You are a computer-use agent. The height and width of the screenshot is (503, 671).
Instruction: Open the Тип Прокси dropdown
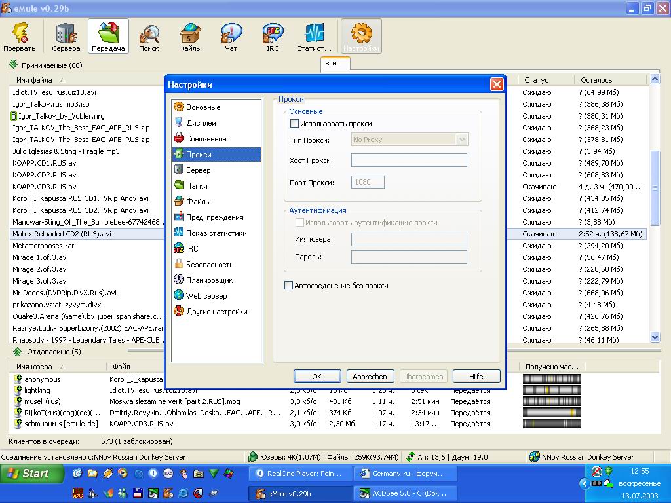click(410, 140)
